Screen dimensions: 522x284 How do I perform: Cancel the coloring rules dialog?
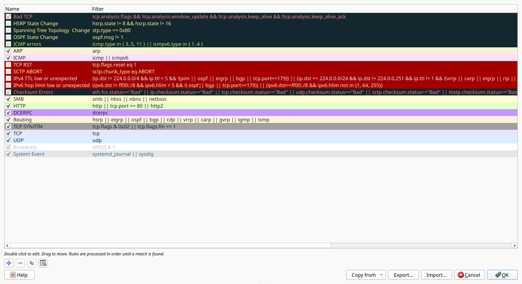[x=469, y=275]
